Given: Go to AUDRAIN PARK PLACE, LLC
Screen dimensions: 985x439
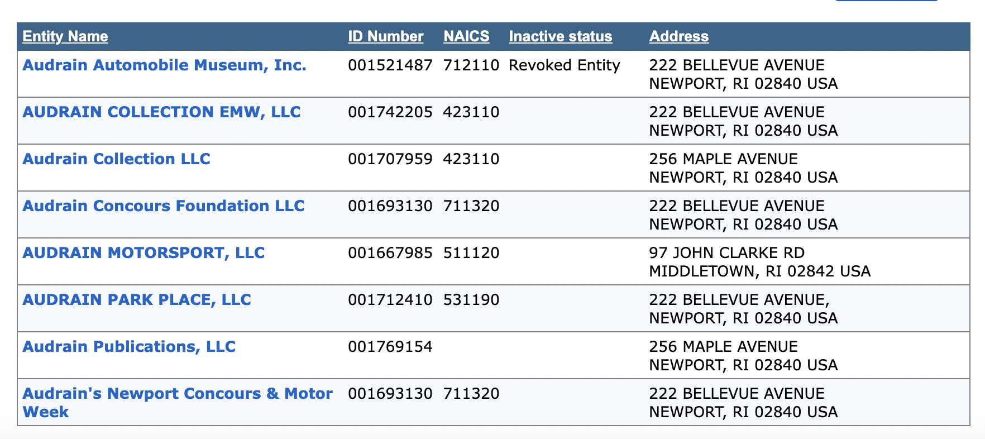Looking at the screenshot, I should pos(137,300).
